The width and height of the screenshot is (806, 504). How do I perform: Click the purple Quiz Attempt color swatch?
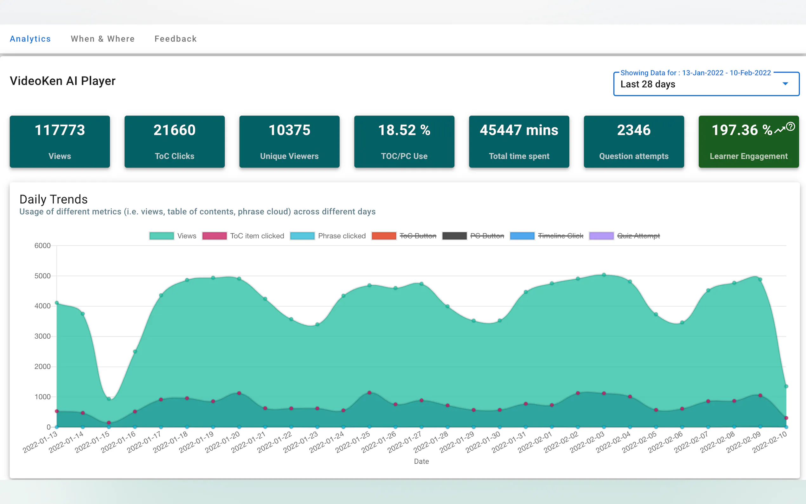click(x=601, y=236)
